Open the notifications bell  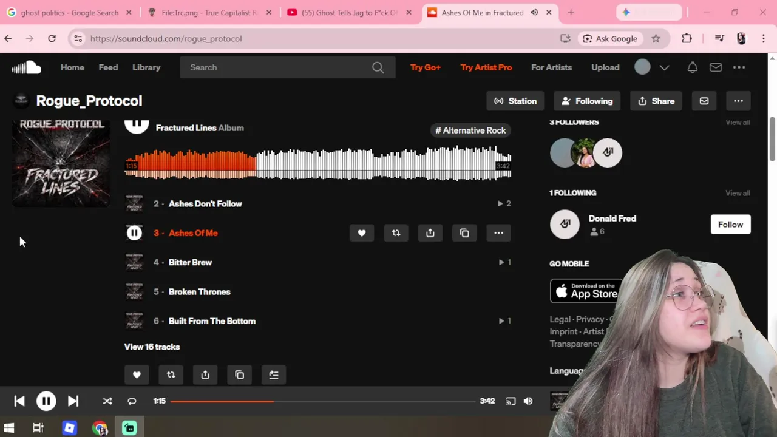coord(692,67)
